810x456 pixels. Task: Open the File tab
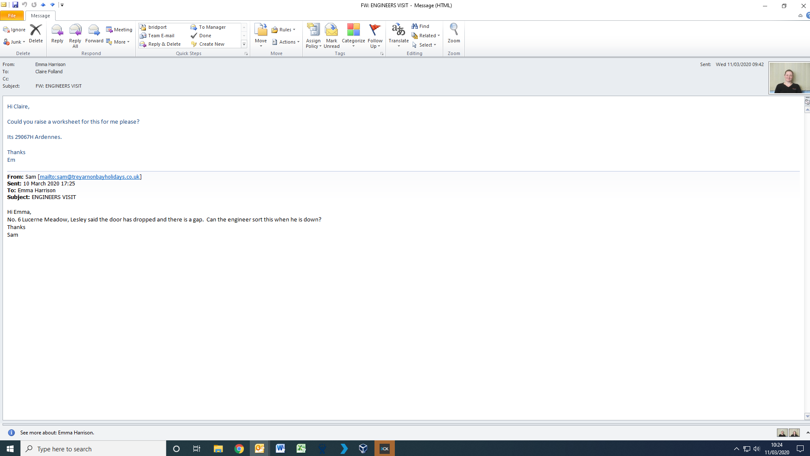click(x=12, y=16)
